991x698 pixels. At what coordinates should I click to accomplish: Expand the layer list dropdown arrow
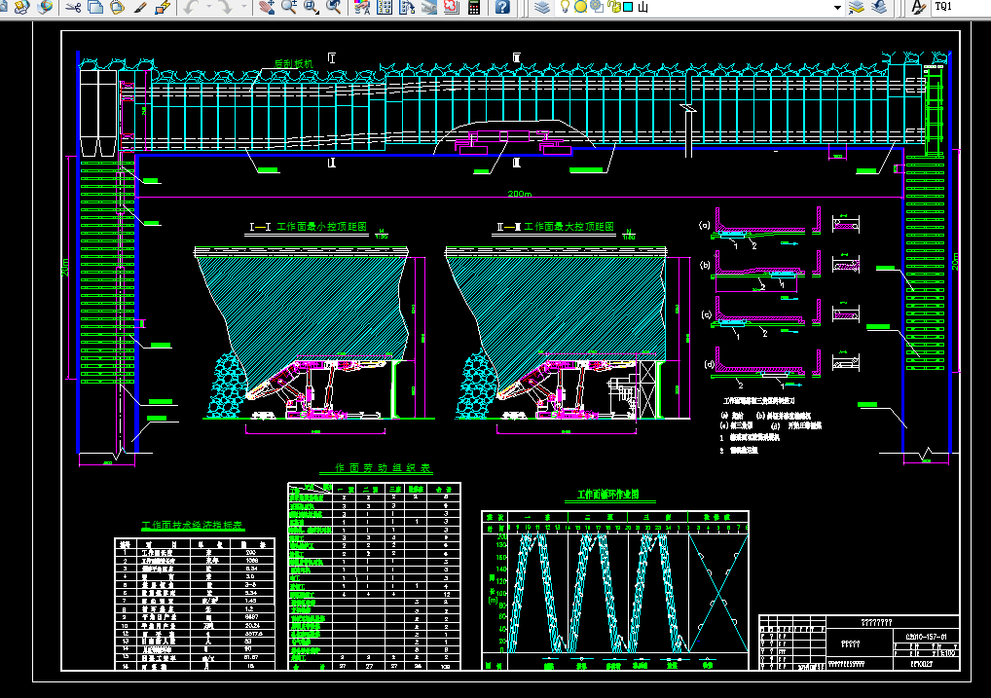tap(837, 8)
